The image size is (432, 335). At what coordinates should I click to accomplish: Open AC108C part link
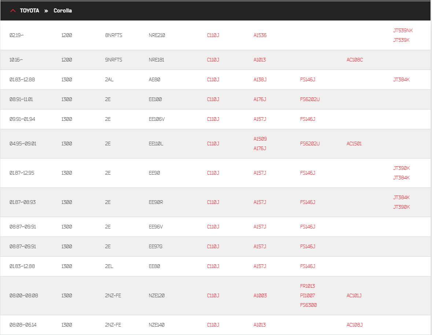click(x=355, y=60)
